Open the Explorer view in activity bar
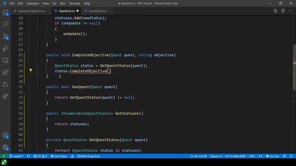296x166 pixels. 5,12
